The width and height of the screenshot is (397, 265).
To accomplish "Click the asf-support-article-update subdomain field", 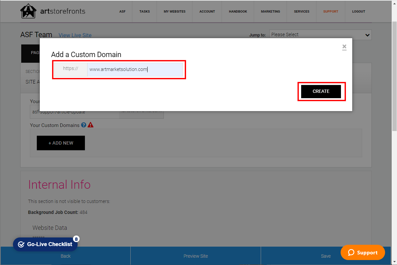I will tap(74, 112).
